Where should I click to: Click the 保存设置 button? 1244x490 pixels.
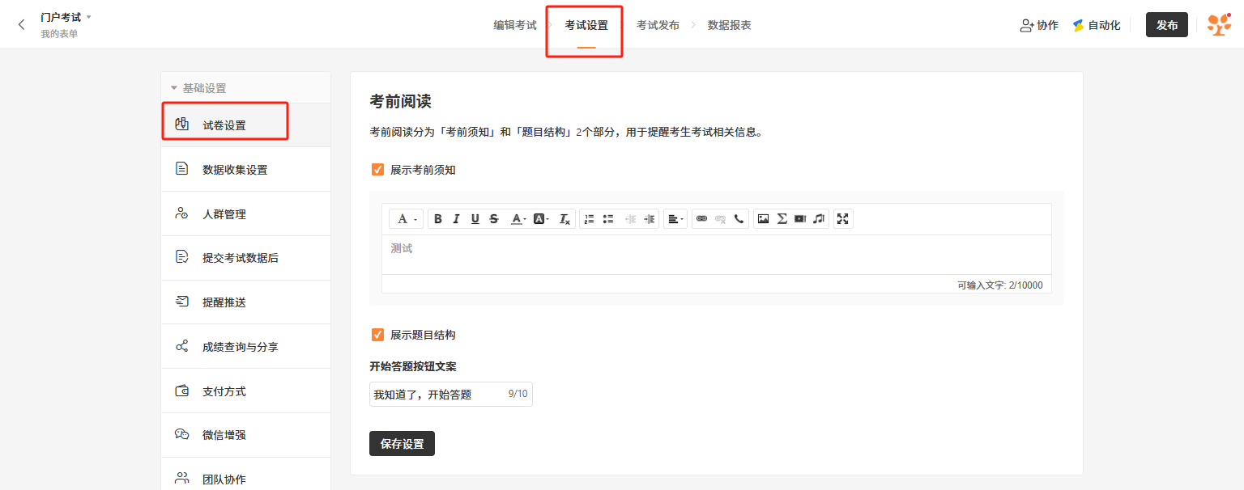[x=402, y=444]
